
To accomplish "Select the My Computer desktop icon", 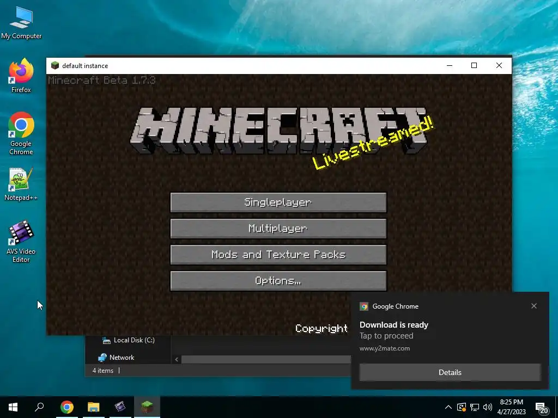I will (21, 23).
